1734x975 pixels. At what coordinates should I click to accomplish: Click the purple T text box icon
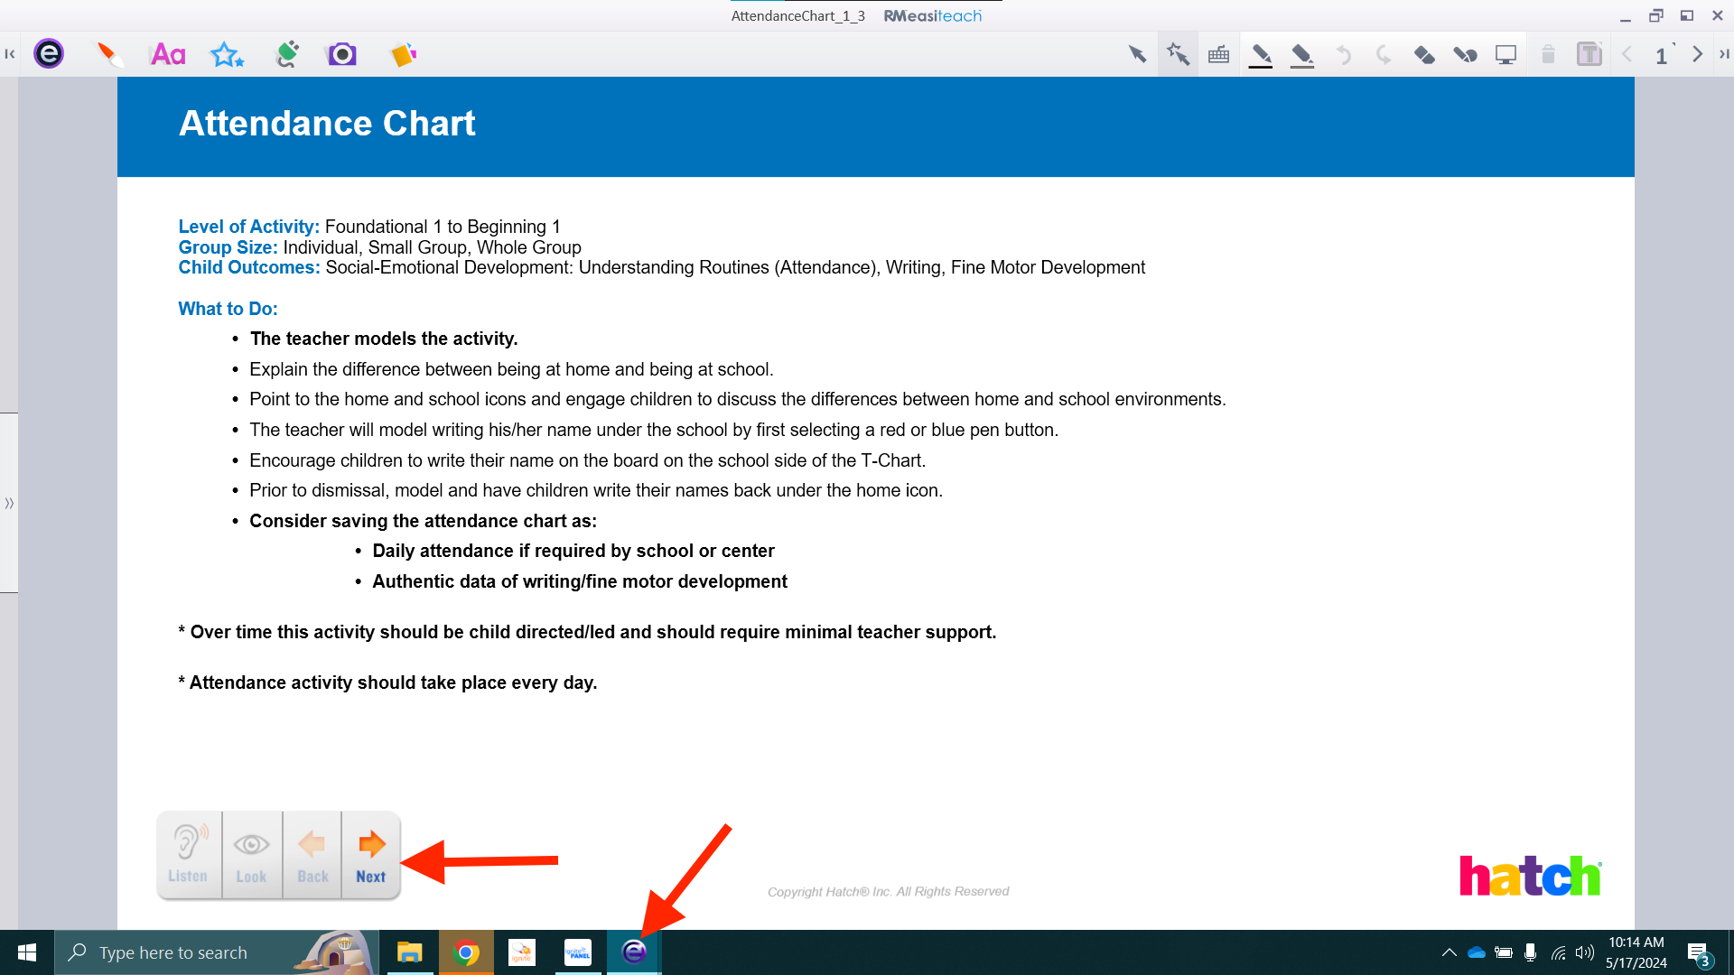[x=1589, y=54]
